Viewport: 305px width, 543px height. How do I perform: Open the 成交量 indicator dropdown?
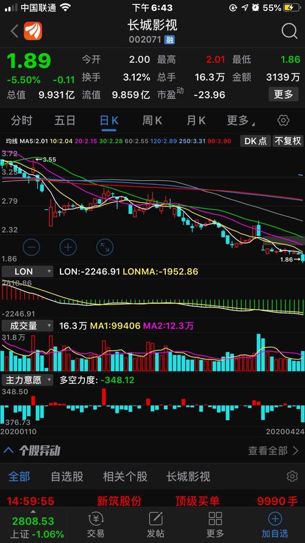click(27, 326)
